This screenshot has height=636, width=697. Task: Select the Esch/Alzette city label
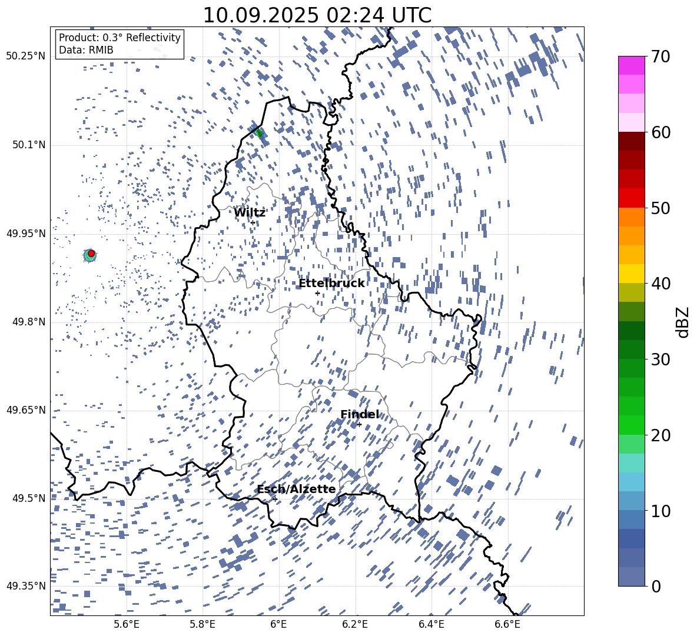point(296,489)
